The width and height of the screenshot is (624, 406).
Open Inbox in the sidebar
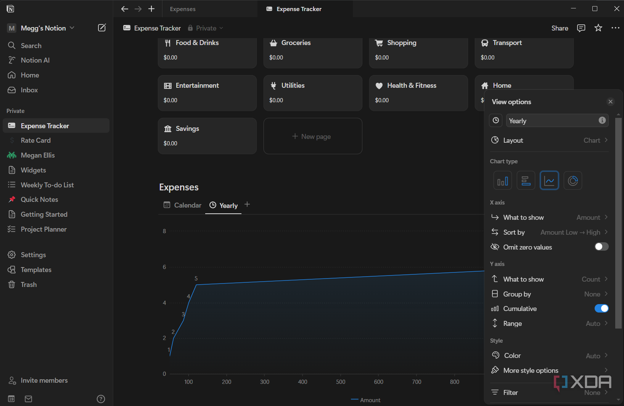(x=56, y=90)
